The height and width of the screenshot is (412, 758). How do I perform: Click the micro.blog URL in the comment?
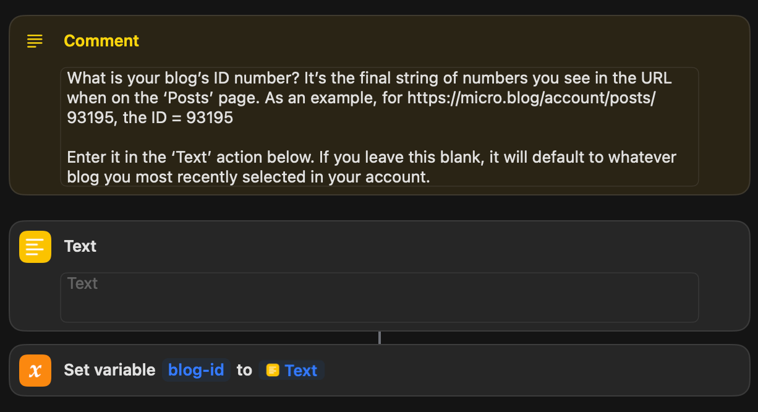coord(530,98)
